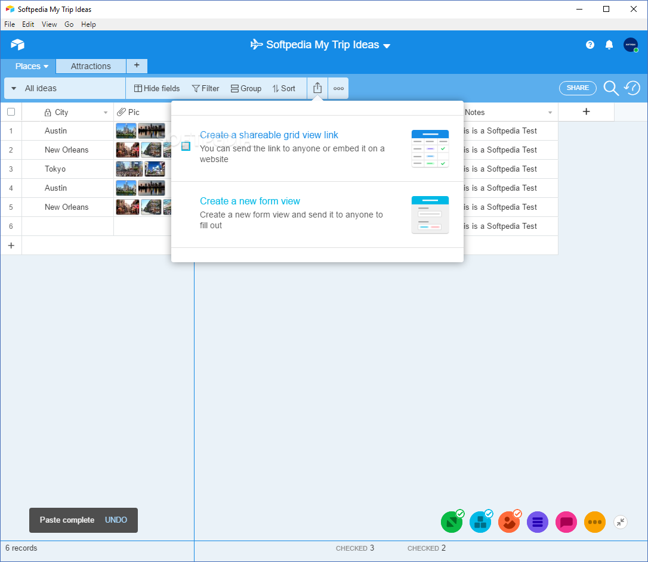Screen dimensions: 648x562
Task: Click the share view export icon
Action: click(x=317, y=88)
